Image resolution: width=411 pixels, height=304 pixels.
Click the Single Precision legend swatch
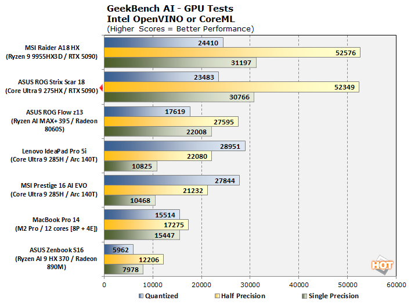[305, 296]
